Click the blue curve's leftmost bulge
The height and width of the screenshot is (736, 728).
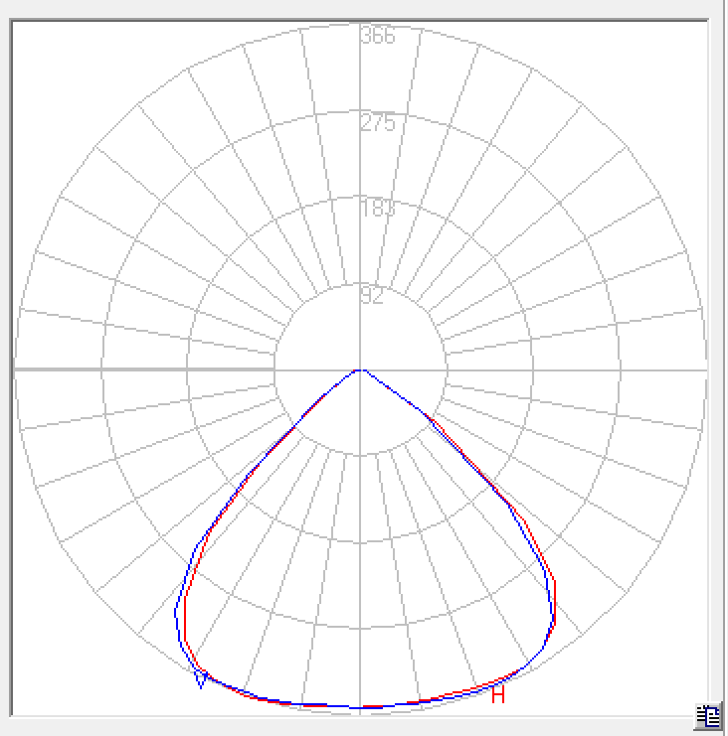[x=177, y=611]
